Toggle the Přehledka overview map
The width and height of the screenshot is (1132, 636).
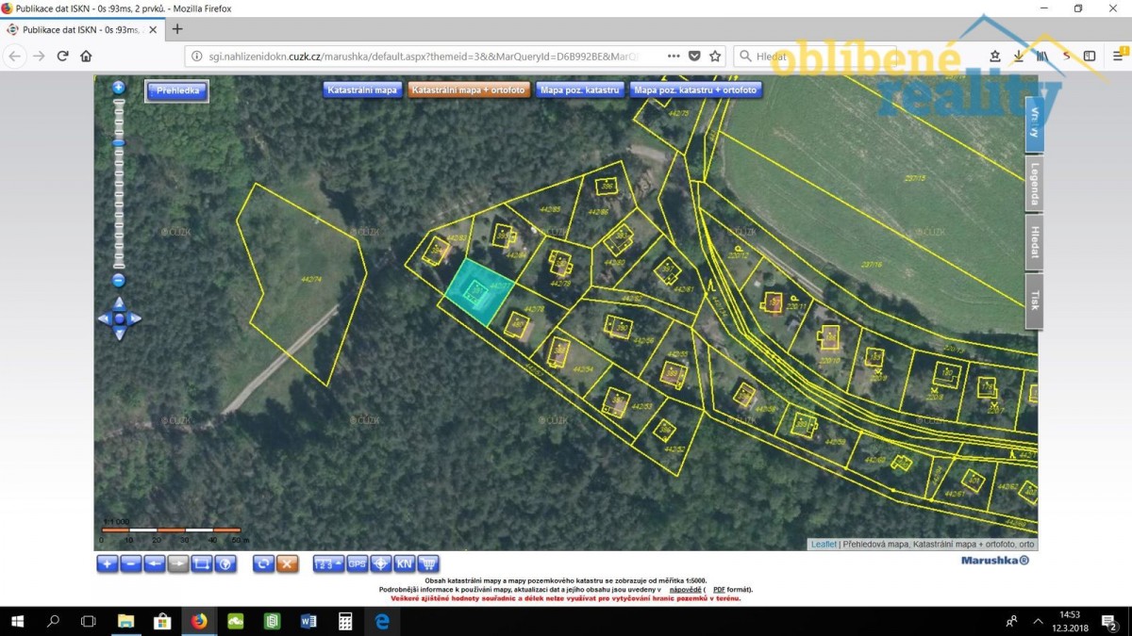(176, 91)
